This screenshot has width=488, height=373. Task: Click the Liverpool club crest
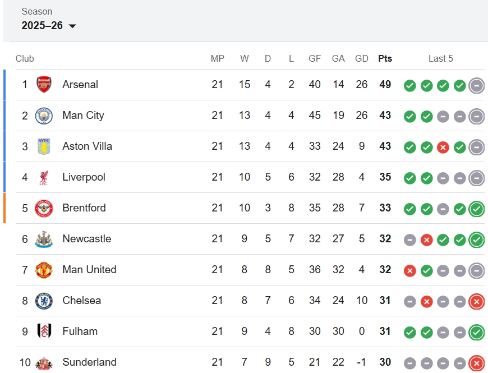point(44,177)
